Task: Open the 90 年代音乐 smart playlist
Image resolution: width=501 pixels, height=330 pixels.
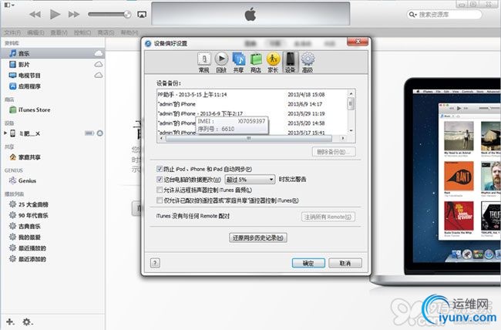Action: (52, 215)
